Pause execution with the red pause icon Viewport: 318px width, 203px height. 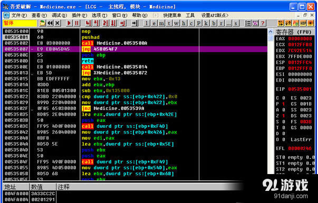(x=76, y=23)
